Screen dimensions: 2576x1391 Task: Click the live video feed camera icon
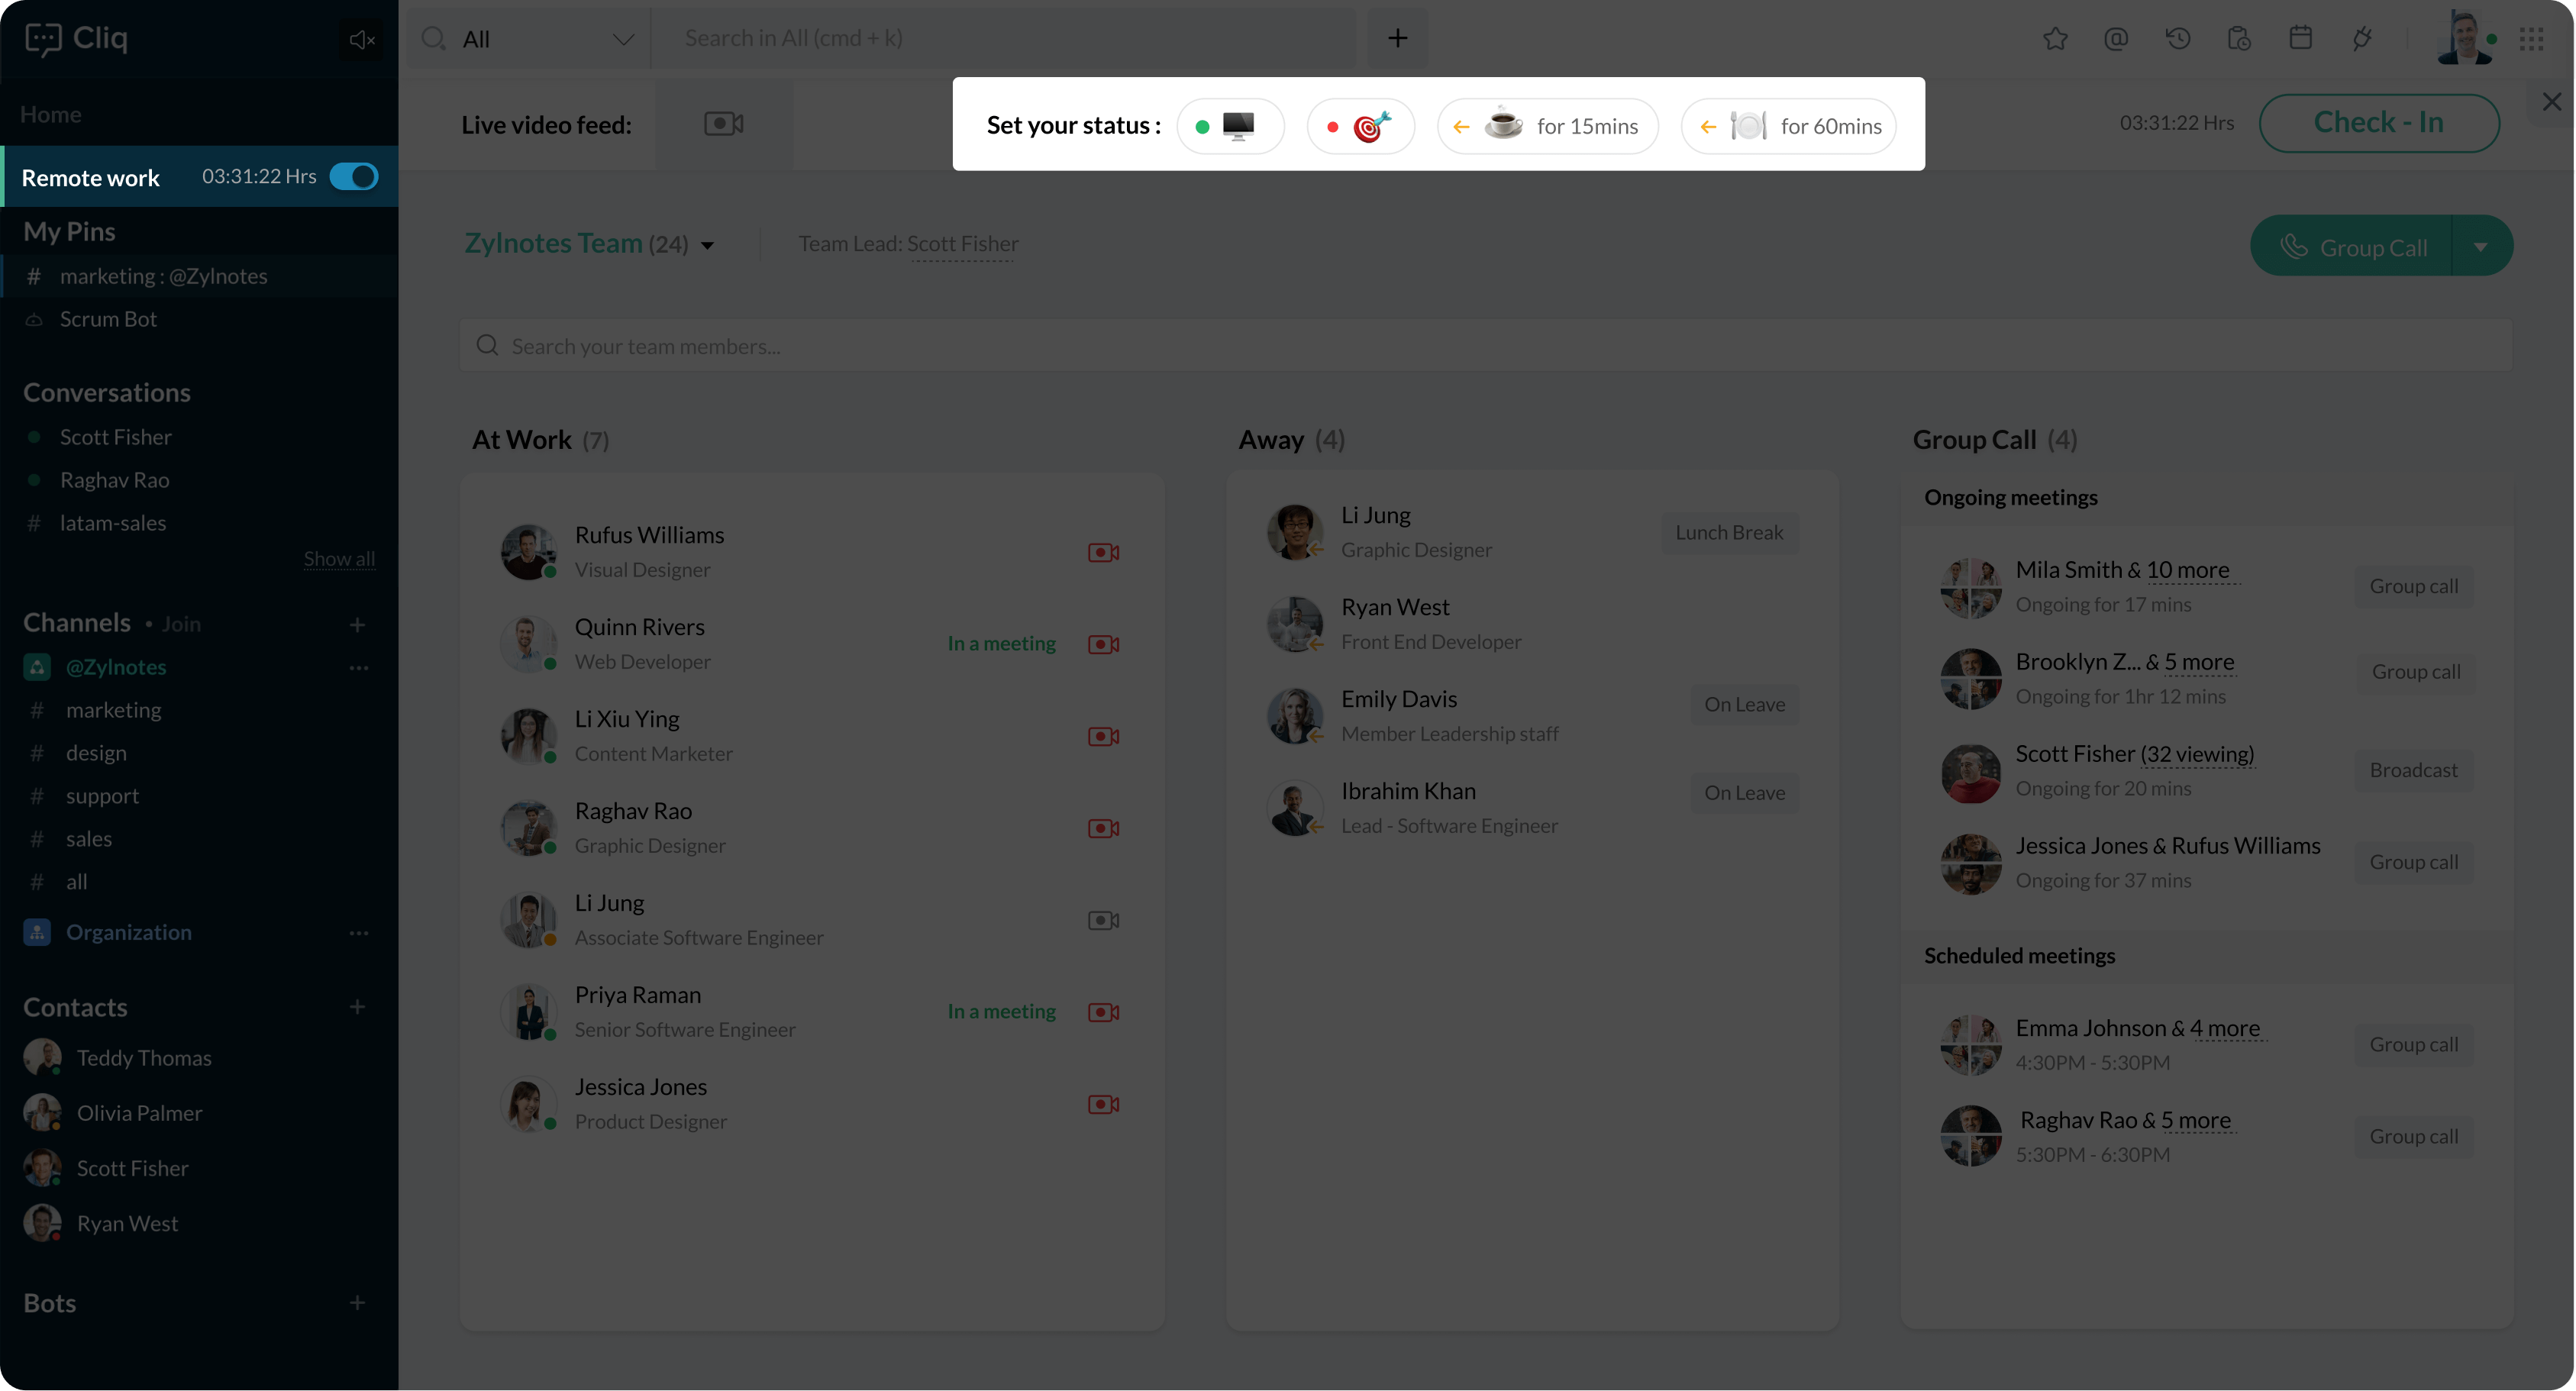tap(724, 124)
